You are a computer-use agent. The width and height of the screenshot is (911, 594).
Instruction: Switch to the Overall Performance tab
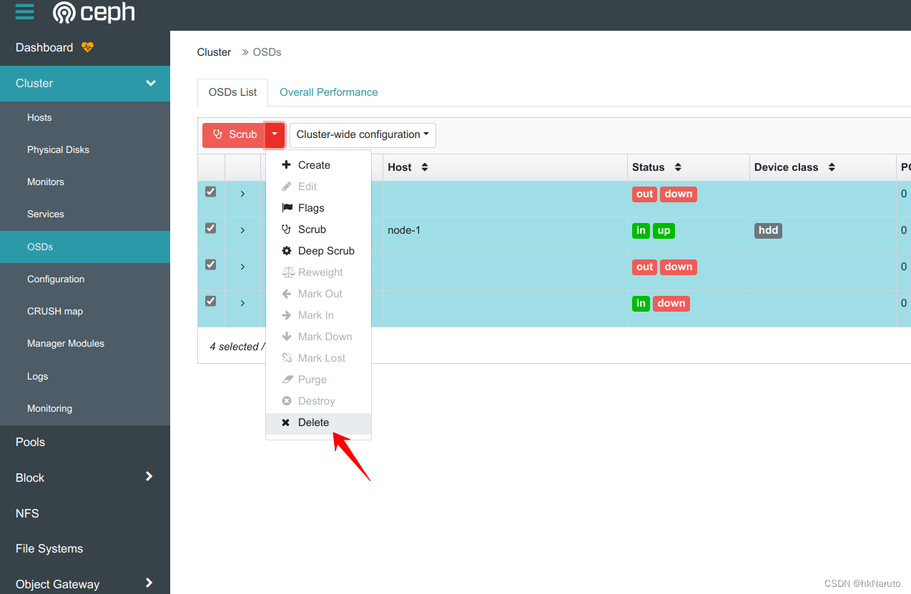click(328, 92)
